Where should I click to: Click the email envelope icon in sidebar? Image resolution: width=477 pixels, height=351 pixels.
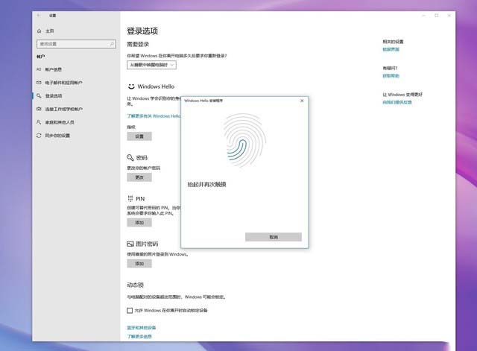39,83
